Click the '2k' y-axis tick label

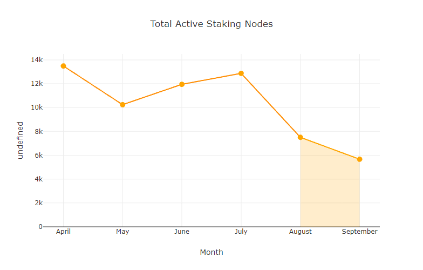coord(38,203)
